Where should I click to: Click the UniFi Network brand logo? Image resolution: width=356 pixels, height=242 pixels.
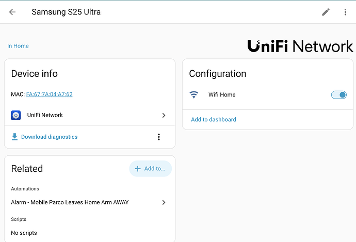[x=300, y=46]
